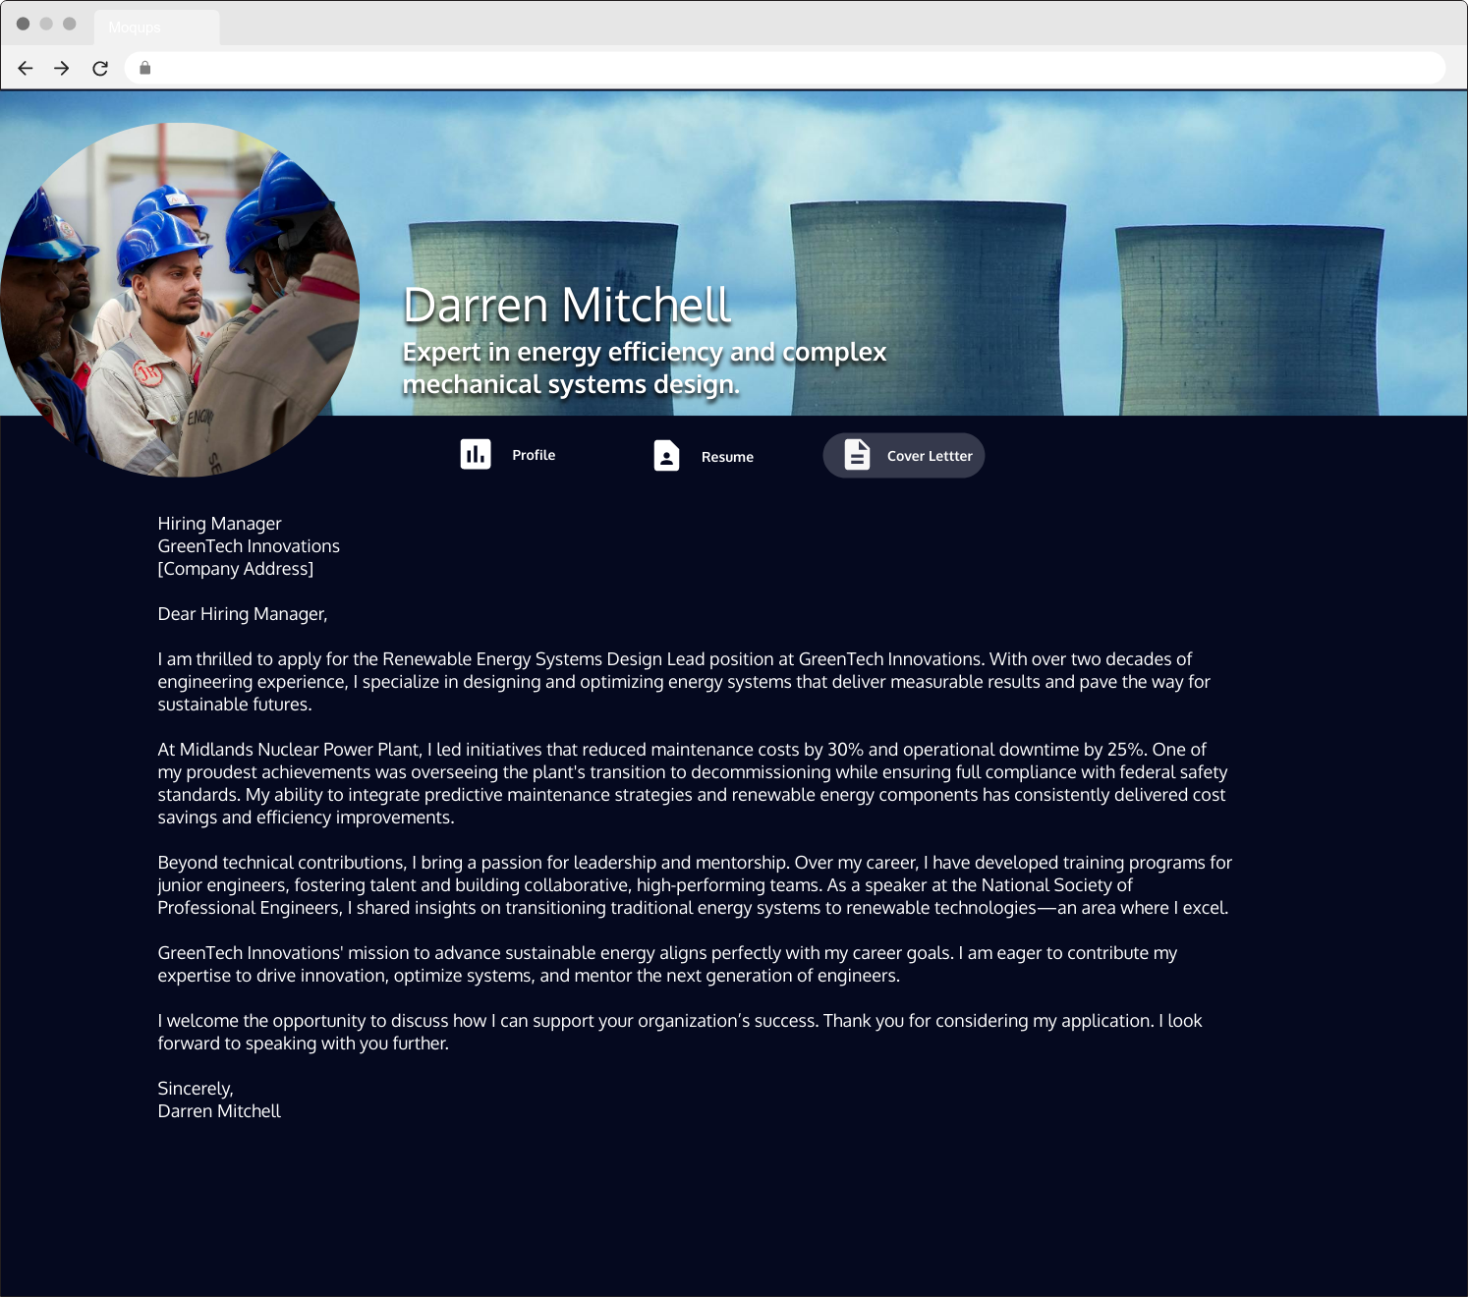Click the Cover Letter document icon
1469x1298 pixels.
858,455
